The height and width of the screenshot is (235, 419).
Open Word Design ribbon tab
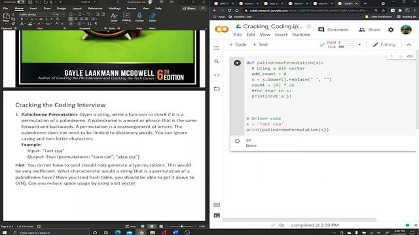click(x=61, y=8)
